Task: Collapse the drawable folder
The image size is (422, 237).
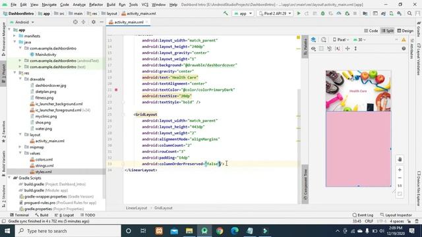Action: point(20,79)
